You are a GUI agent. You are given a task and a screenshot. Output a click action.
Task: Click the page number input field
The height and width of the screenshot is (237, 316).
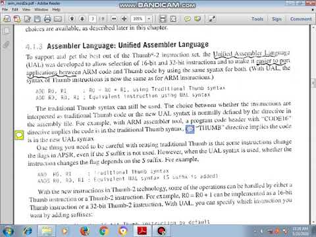[x=93, y=18]
